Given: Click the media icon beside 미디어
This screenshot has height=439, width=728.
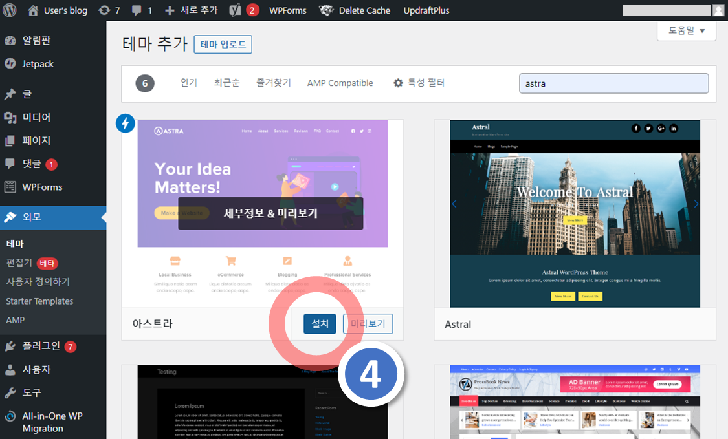Looking at the screenshot, I should (x=10, y=118).
